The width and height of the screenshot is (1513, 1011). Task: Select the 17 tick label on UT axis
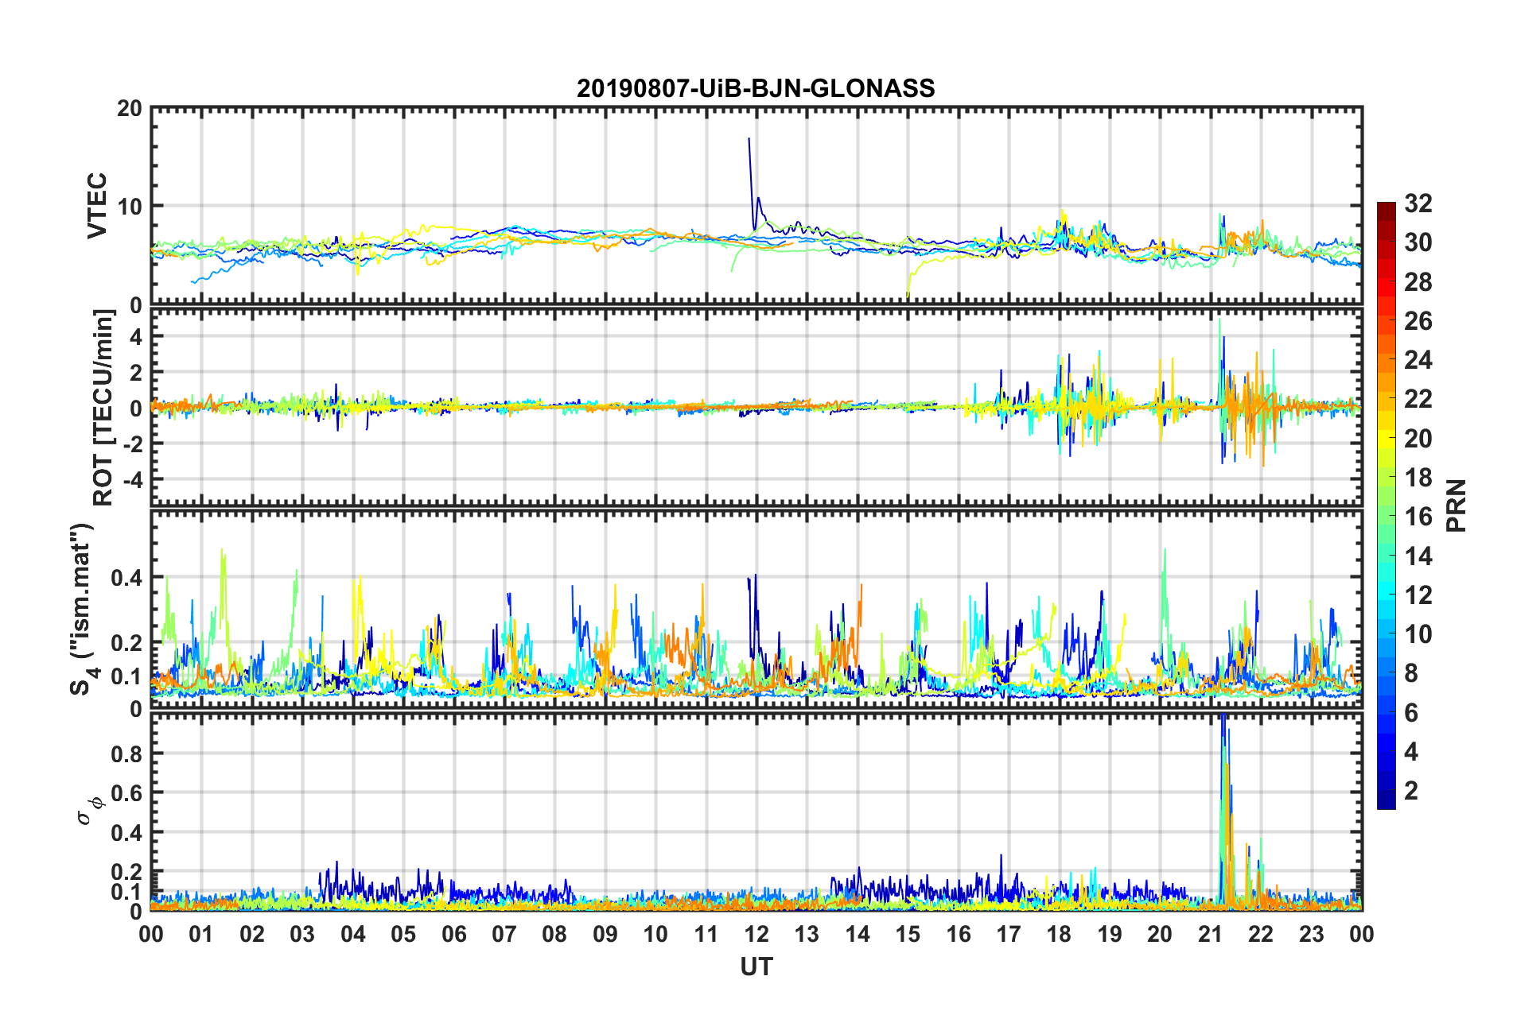click(1009, 934)
